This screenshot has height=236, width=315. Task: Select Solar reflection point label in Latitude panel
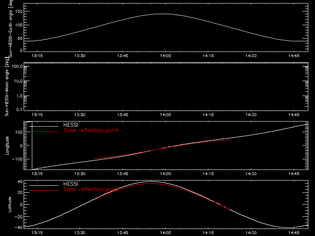point(91,189)
